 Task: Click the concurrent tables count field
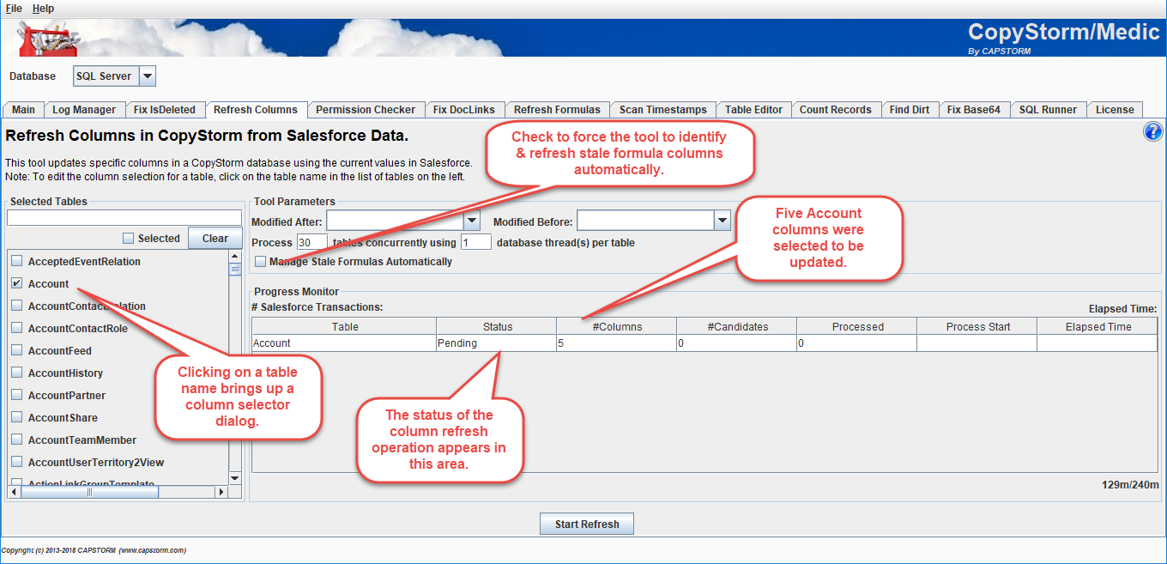[x=312, y=242]
